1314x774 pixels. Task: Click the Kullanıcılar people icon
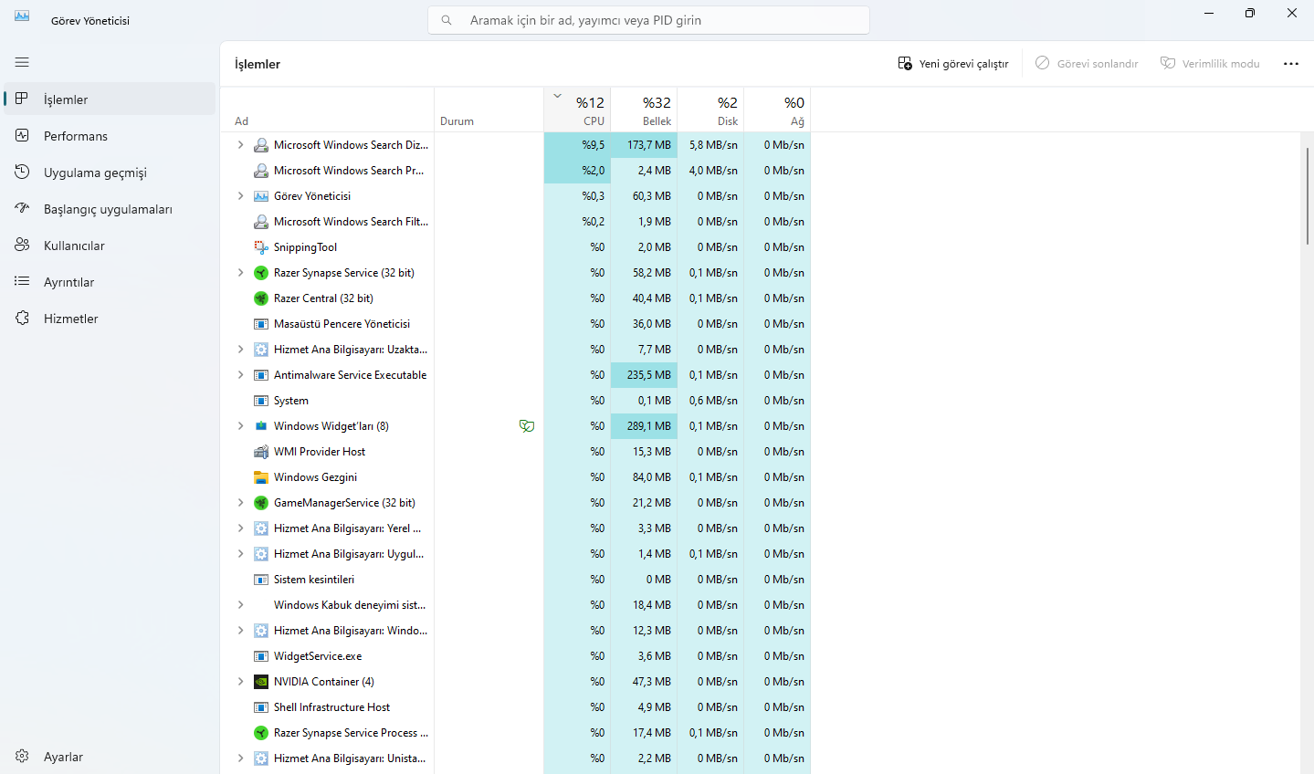click(22, 245)
